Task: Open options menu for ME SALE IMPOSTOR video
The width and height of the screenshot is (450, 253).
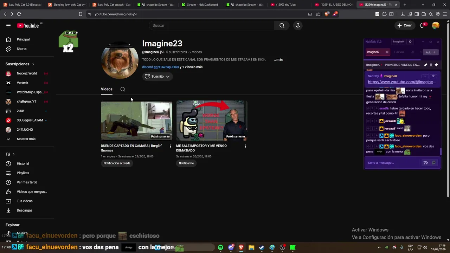Action: pos(245,146)
